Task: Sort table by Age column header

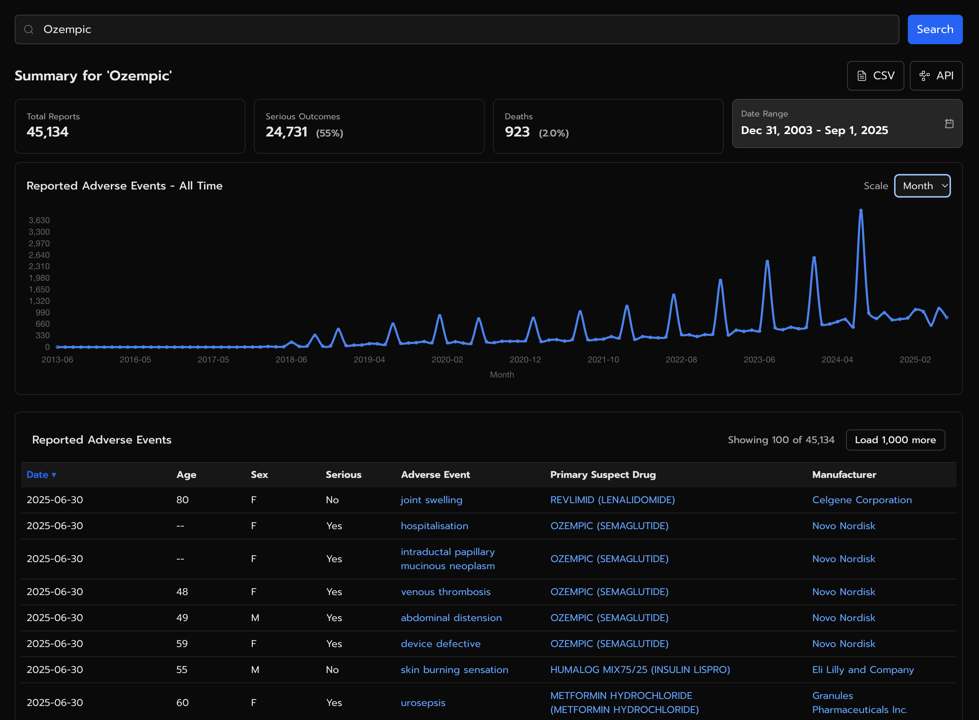Action: point(186,475)
